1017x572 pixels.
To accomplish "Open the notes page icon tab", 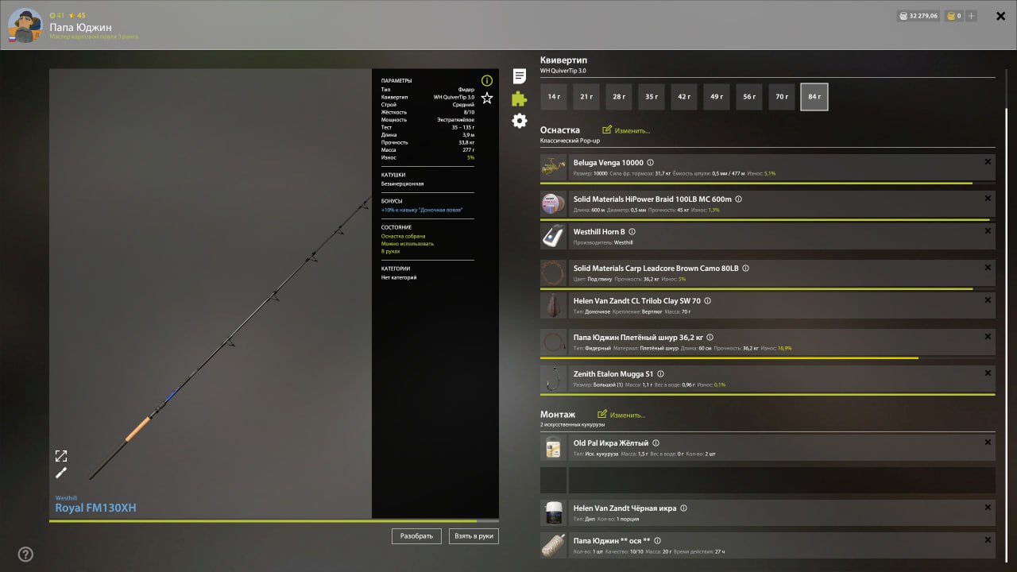I will pyautogui.click(x=520, y=76).
